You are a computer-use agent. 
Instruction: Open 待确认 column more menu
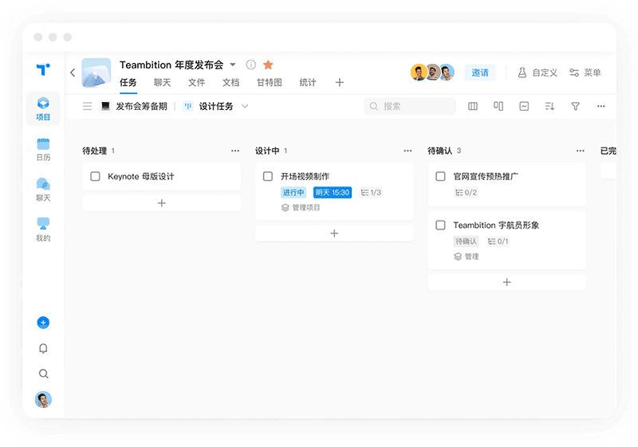tap(581, 151)
